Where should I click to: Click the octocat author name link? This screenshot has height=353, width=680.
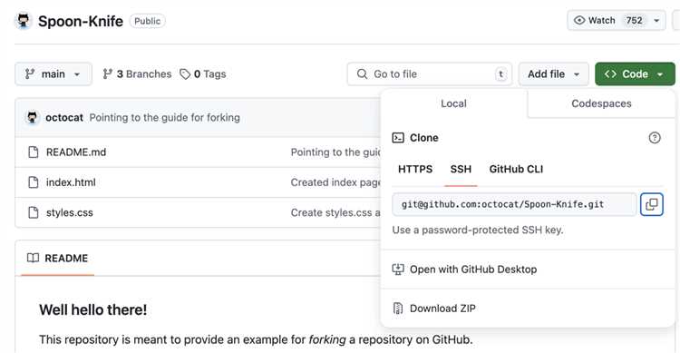click(x=64, y=117)
